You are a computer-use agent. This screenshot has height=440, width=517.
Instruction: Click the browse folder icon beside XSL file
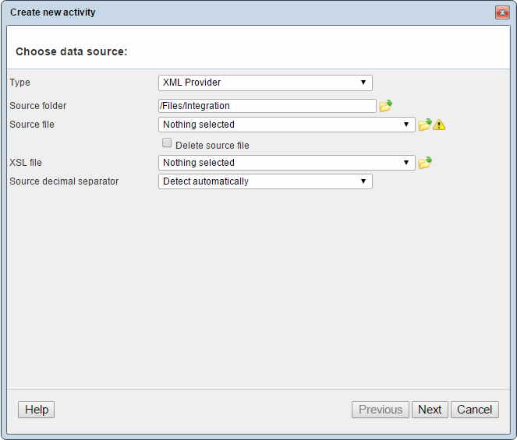424,163
